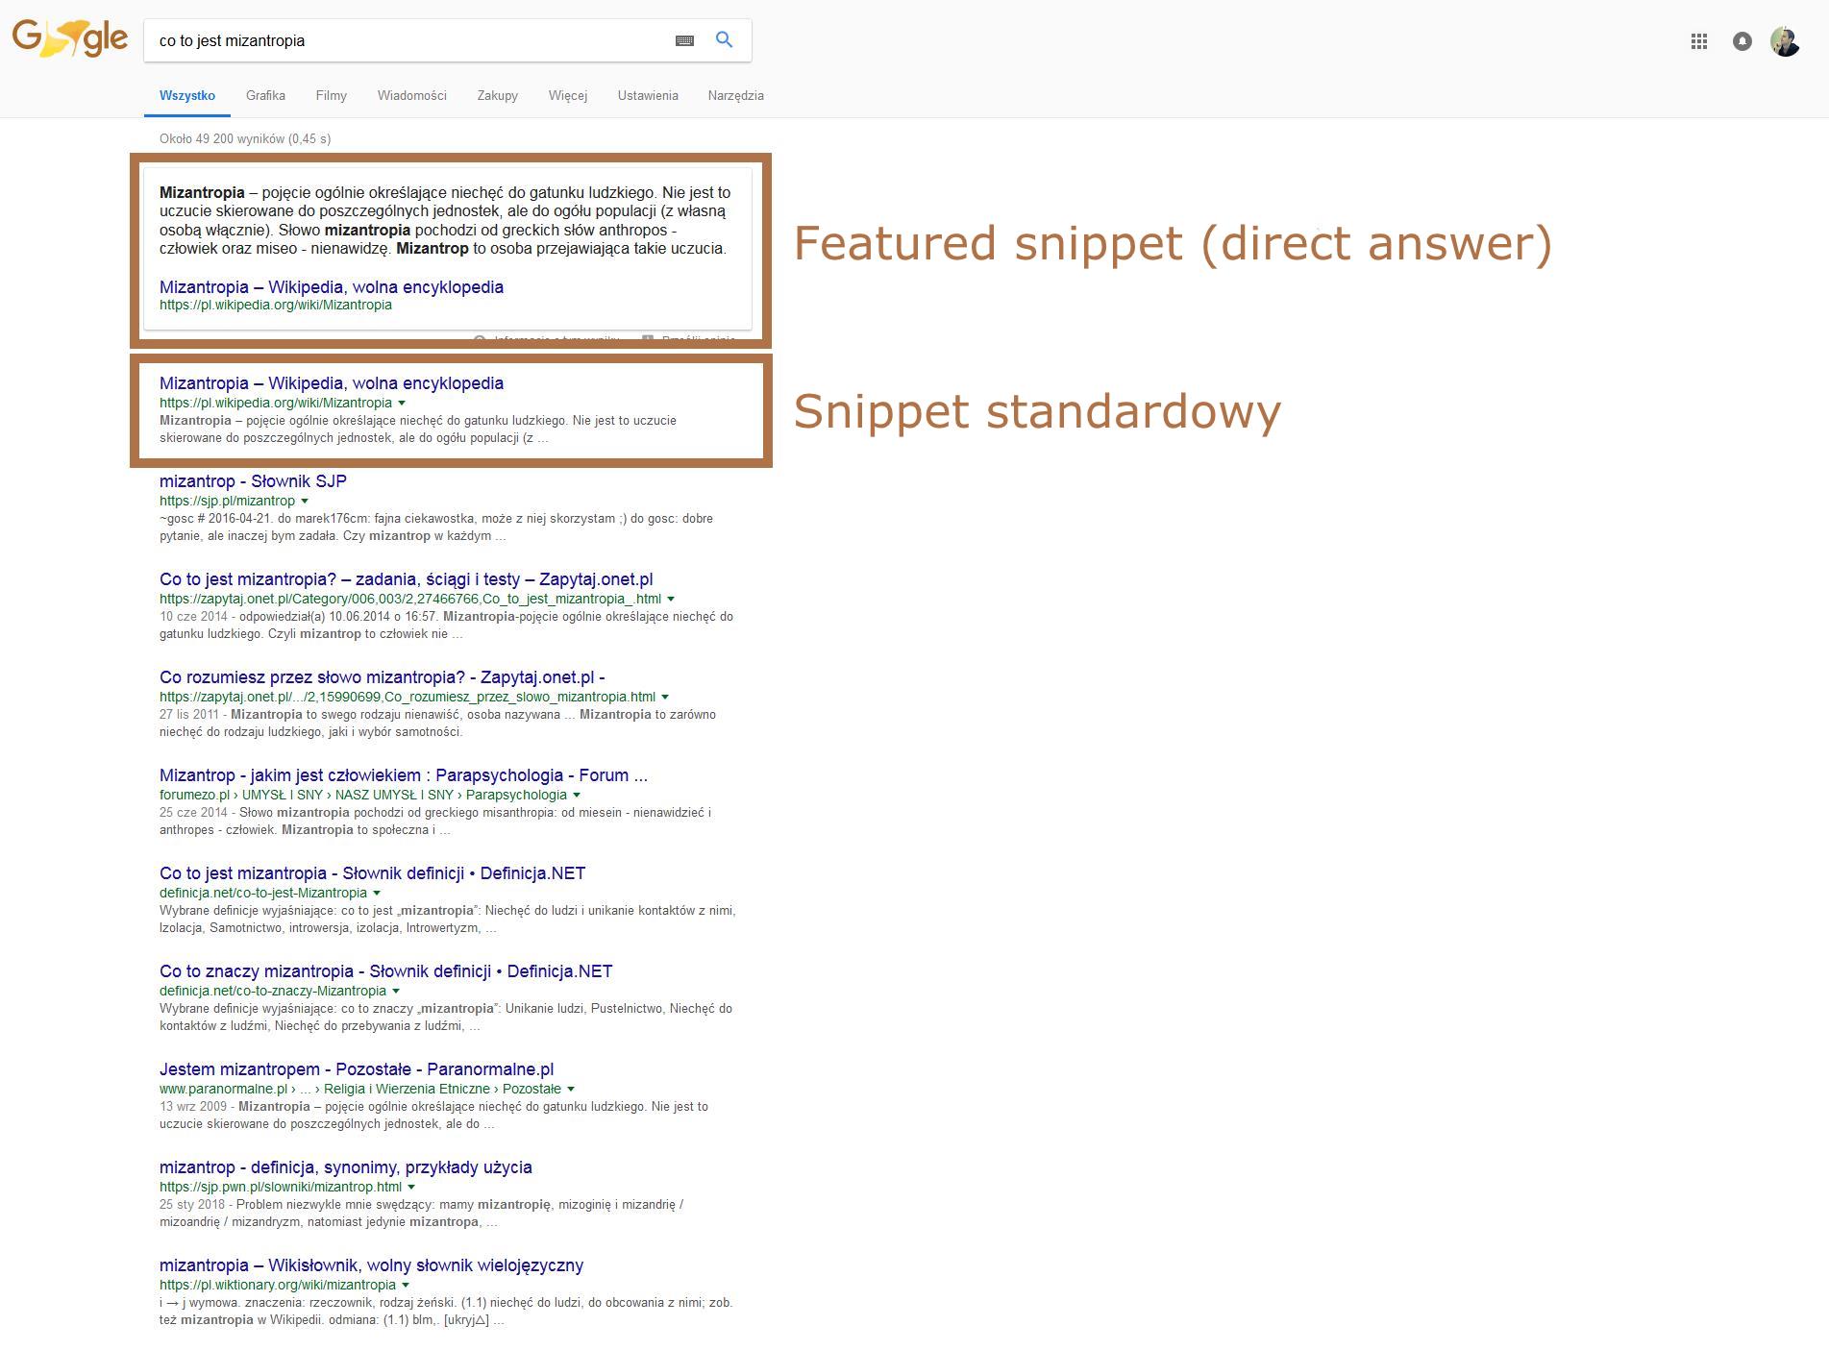Click the Google logo
Image resolution: width=1829 pixels, height=1350 pixels.
[x=69, y=39]
